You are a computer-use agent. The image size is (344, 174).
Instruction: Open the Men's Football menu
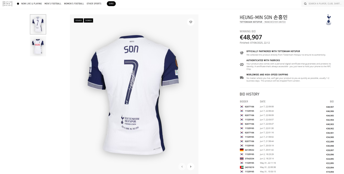click(x=53, y=4)
